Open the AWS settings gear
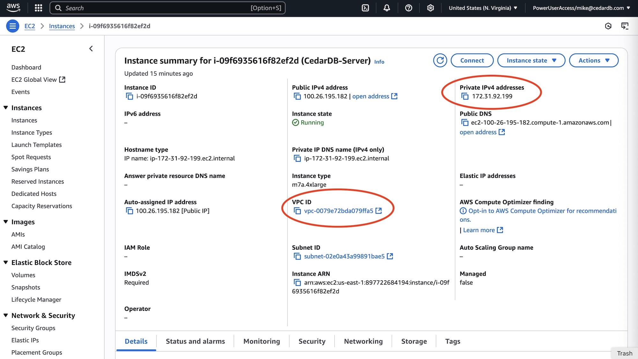Image resolution: width=638 pixels, height=359 pixels. coord(430,8)
